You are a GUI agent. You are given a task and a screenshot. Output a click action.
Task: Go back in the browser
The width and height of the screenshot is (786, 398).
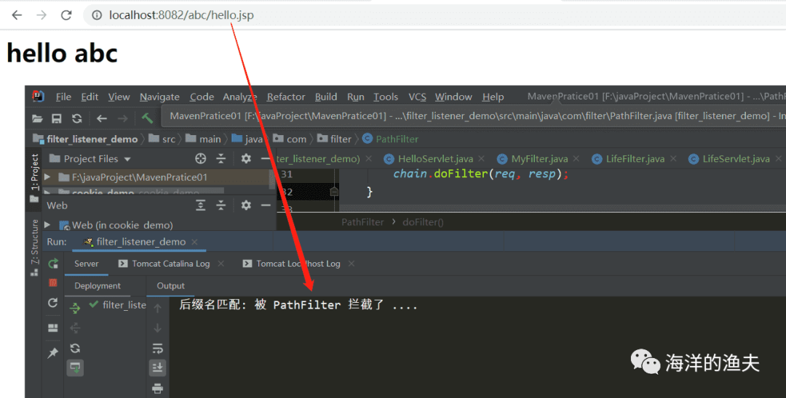17,15
